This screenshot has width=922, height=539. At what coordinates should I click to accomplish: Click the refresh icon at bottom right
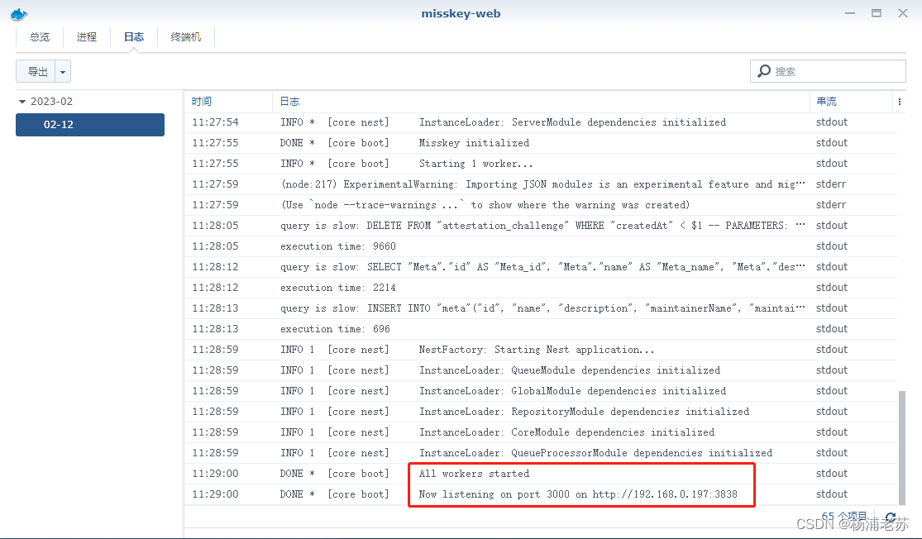pyautogui.click(x=891, y=518)
